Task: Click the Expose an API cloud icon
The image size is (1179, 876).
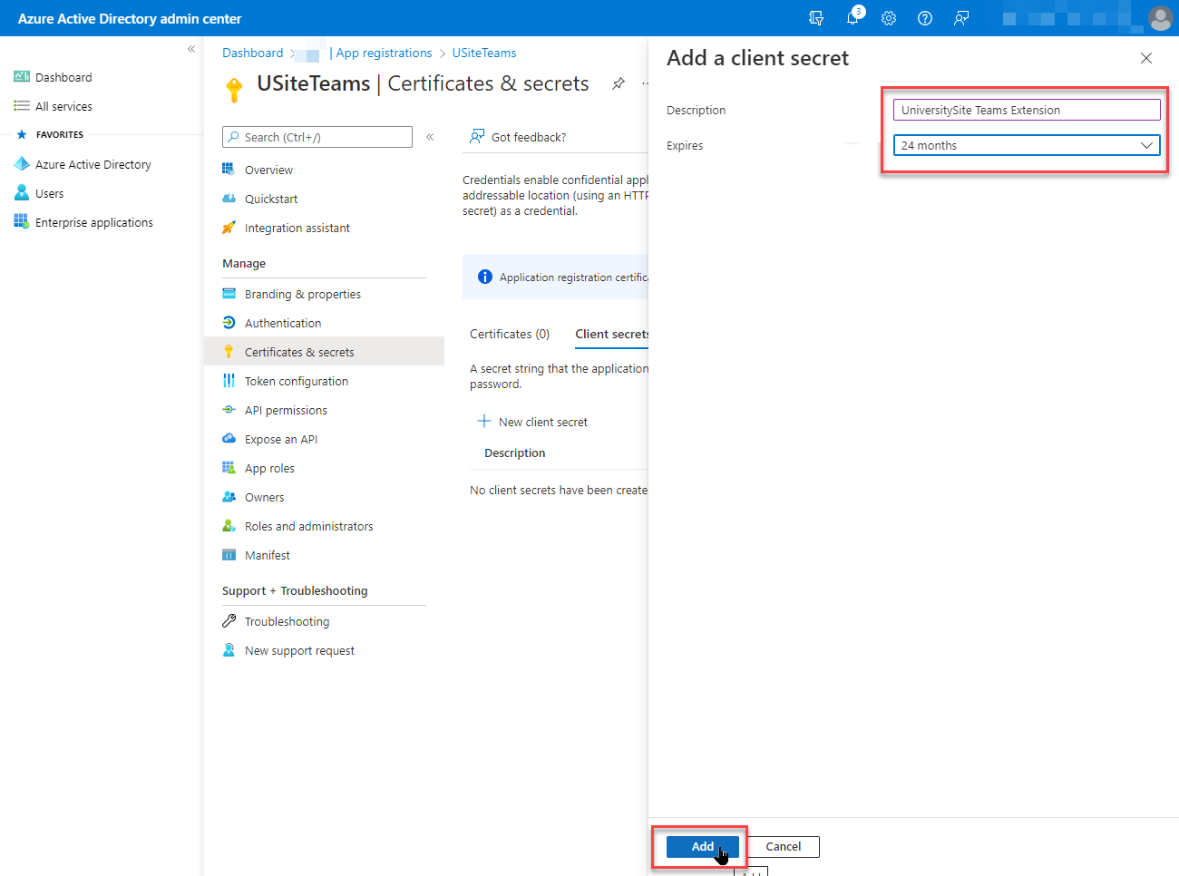Action: pos(229,439)
